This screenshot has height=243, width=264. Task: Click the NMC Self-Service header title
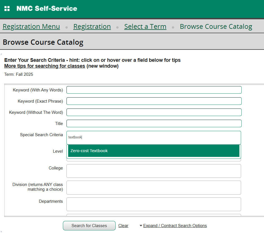tap(47, 8)
